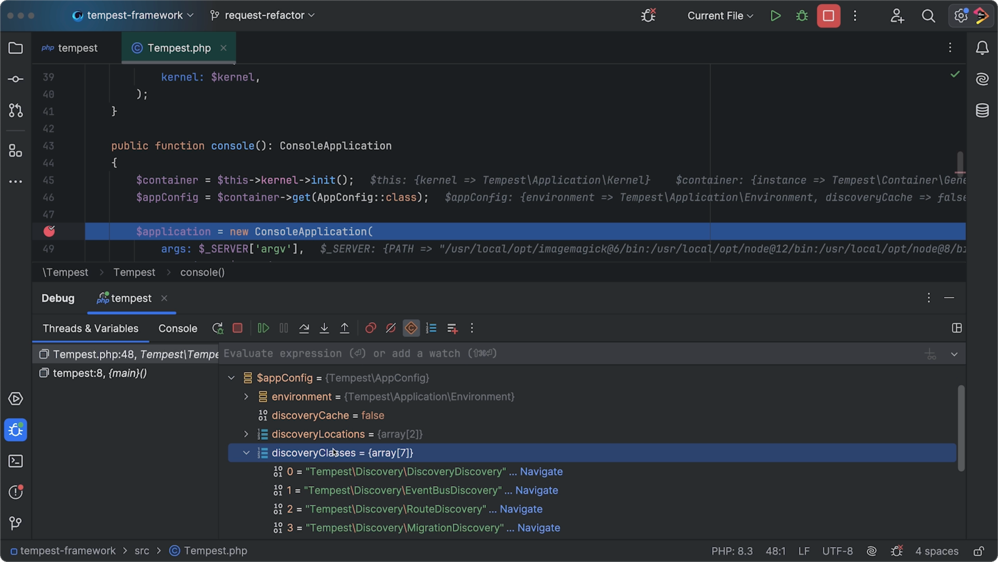Image resolution: width=998 pixels, height=562 pixels.
Task: Toggle the debug listener icon in the status bar
Action: (x=897, y=551)
